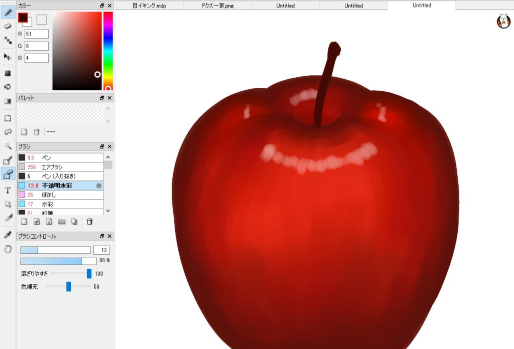Select the Text tool
This screenshot has height=349, width=514.
(x=8, y=190)
